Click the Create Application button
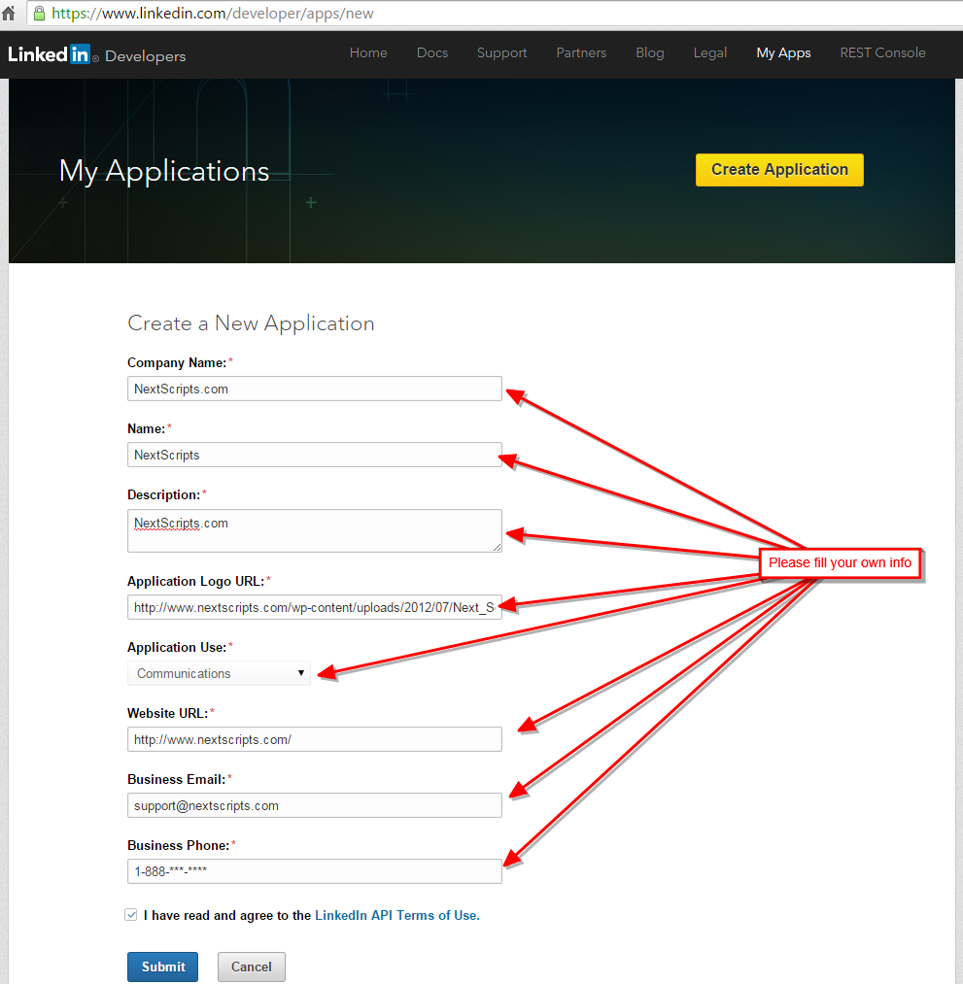Screen dimensions: 963x984 779,170
